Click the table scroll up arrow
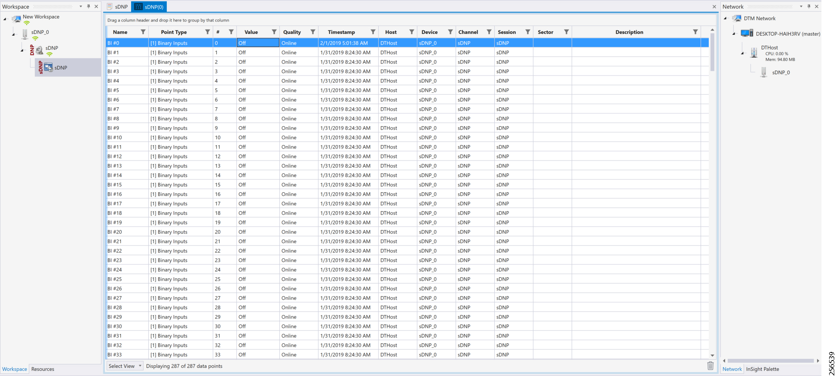Viewport: 836px width, 376px height. 712,30
